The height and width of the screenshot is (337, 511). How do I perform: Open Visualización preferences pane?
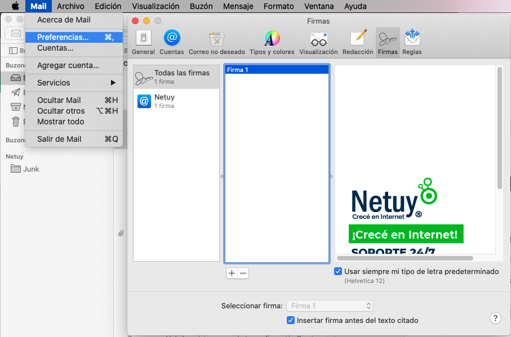(x=318, y=42)
